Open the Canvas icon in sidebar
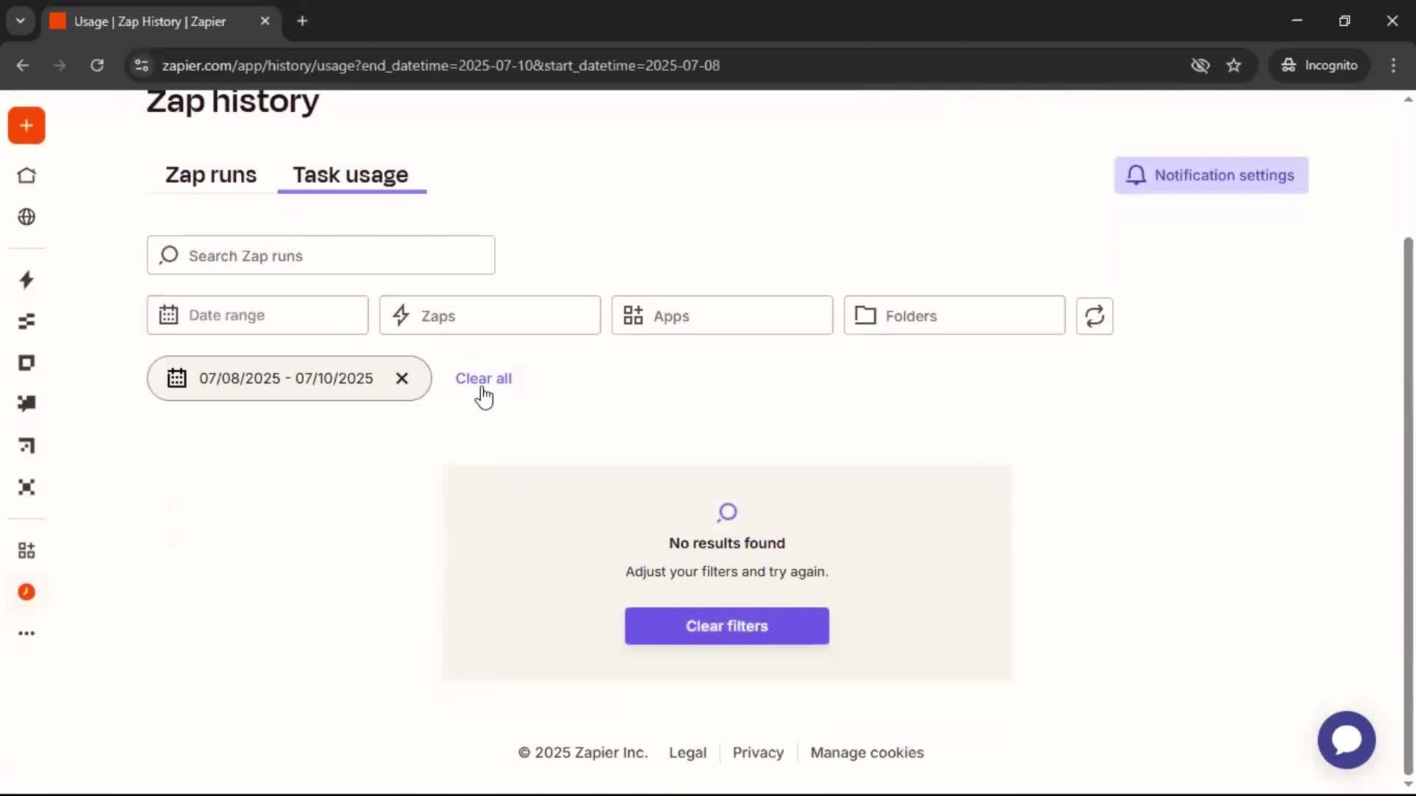 click(x=27, y=445)
